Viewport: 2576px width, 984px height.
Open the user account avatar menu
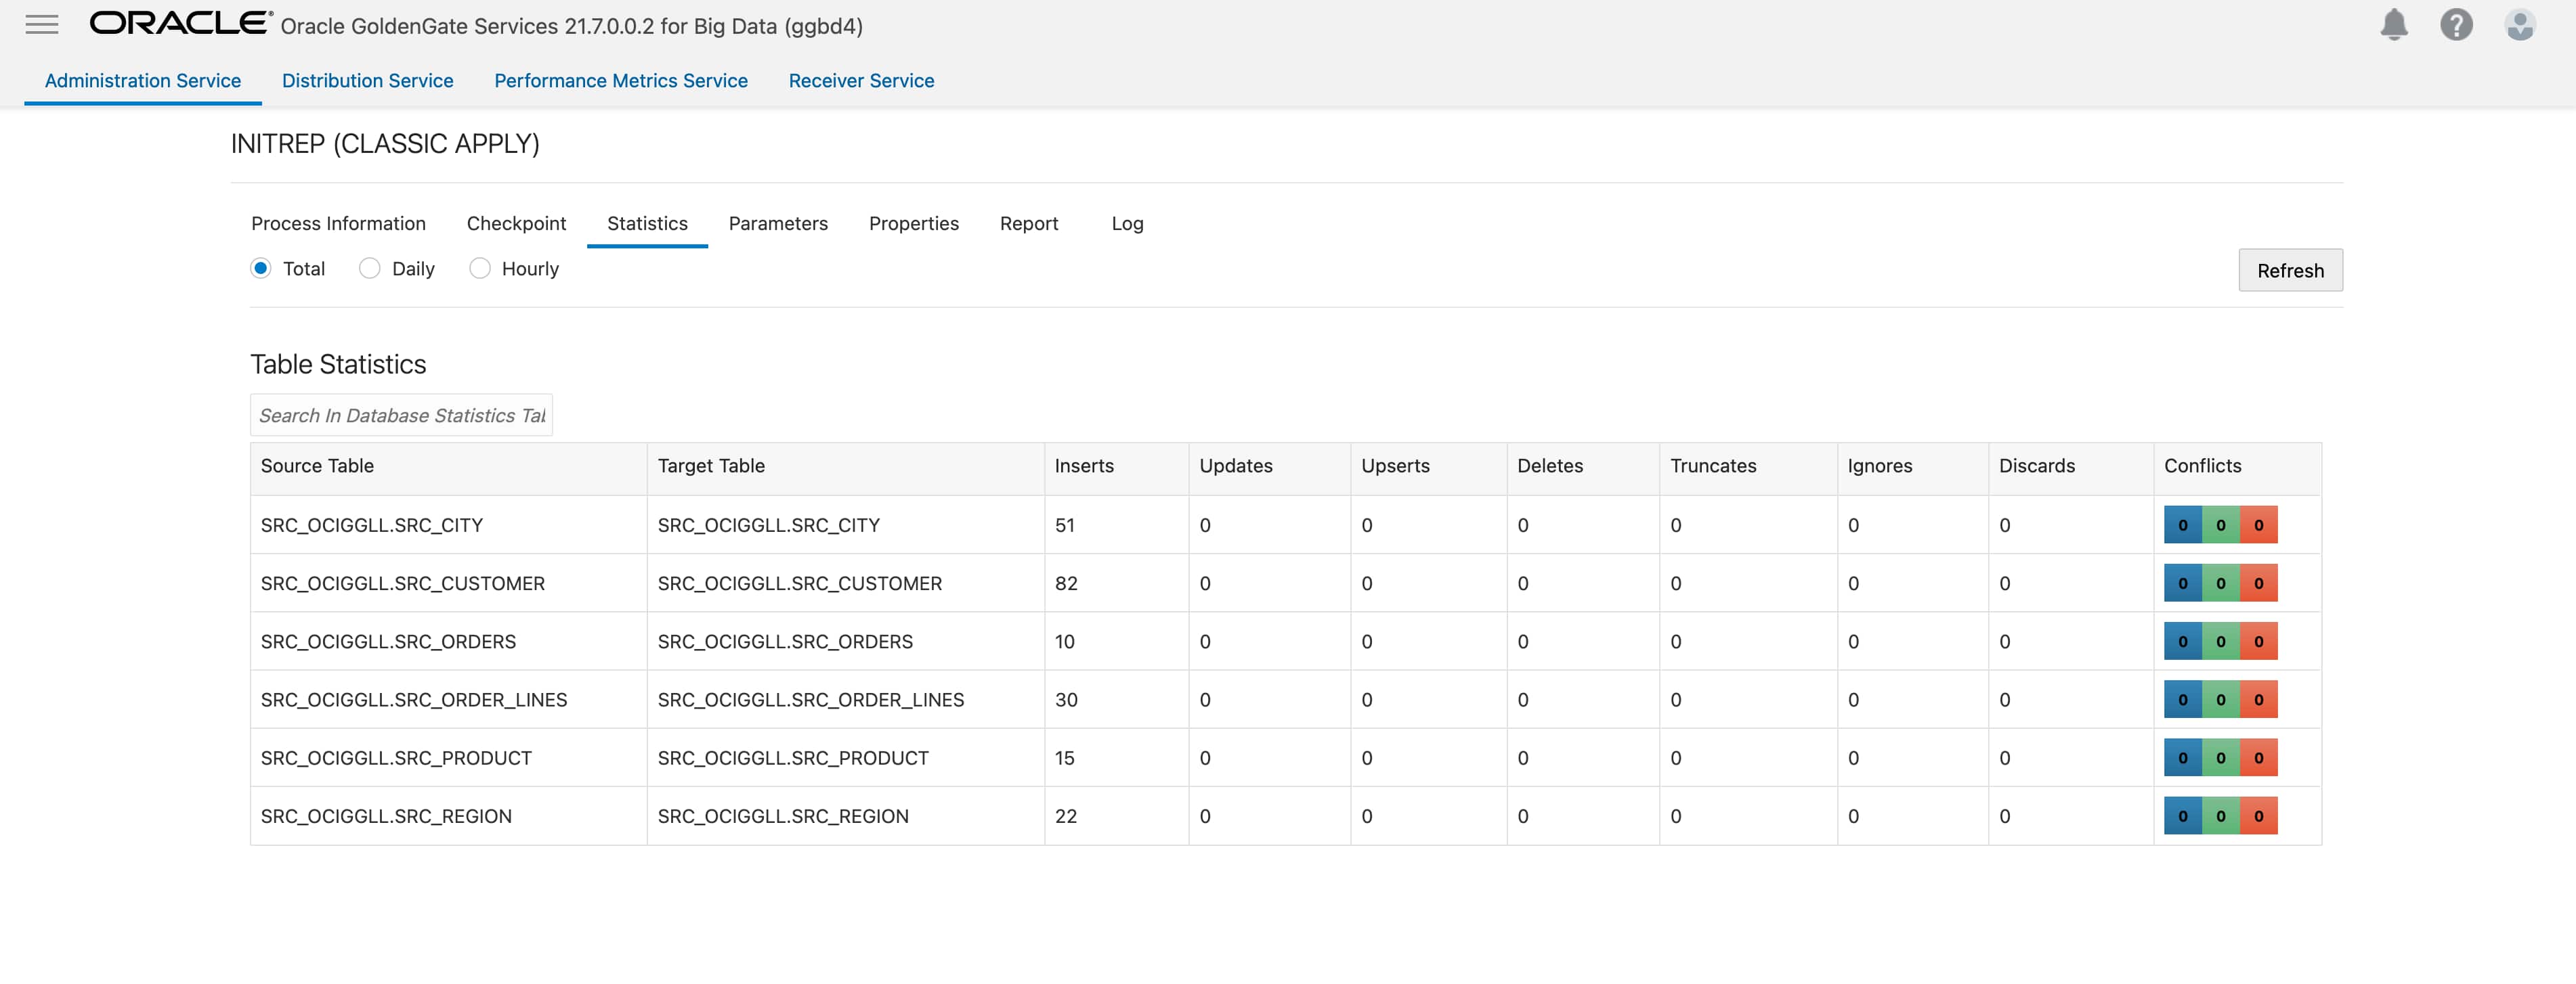2519,25
